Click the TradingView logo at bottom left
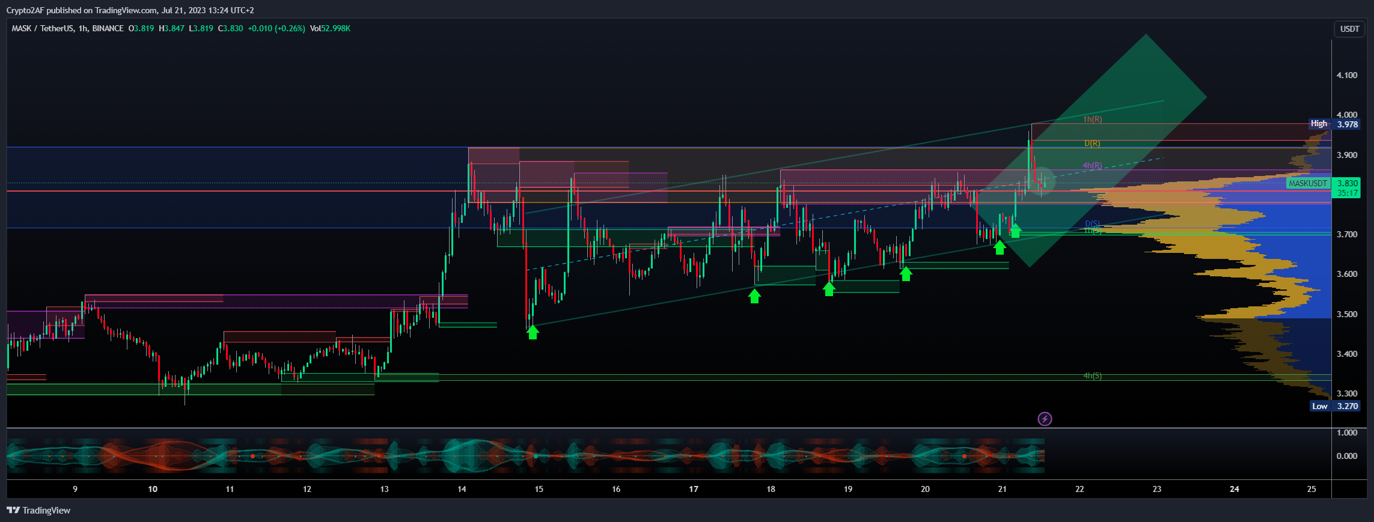The image size is (1374, 522). [x=38, y=511]
